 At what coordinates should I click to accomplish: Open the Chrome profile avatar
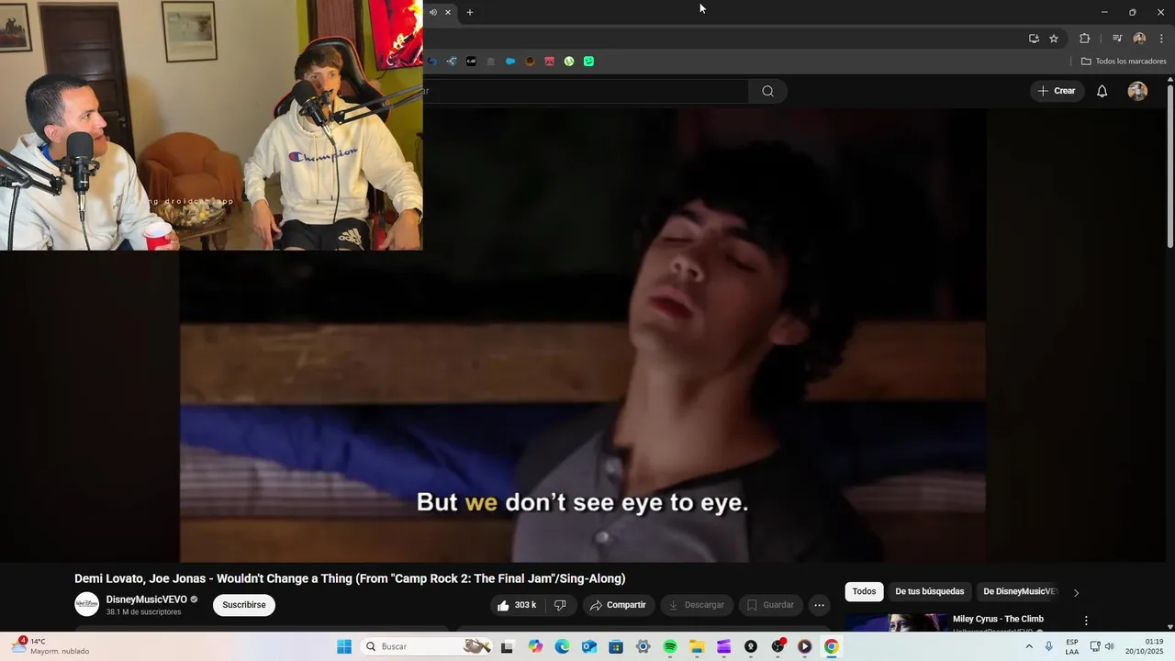pos(1139,39)
